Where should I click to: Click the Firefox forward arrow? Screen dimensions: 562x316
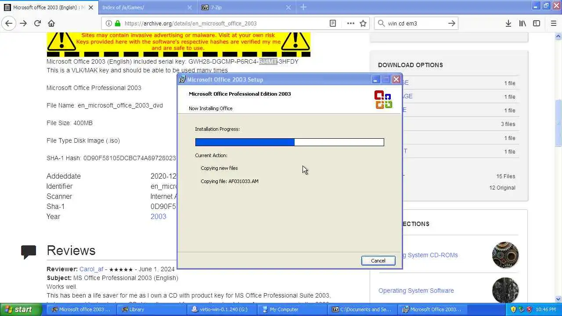pos(23,23)
